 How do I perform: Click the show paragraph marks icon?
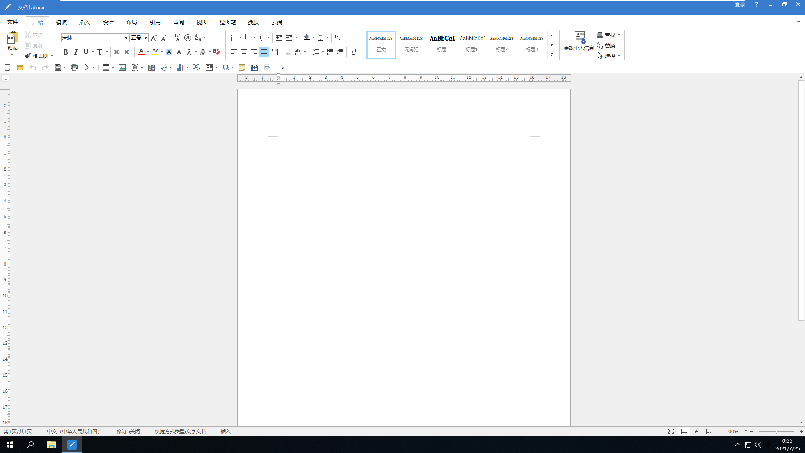(x=353, y=52)
